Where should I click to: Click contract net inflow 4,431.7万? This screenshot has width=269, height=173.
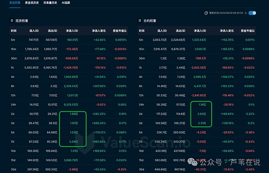pos(200,86)
